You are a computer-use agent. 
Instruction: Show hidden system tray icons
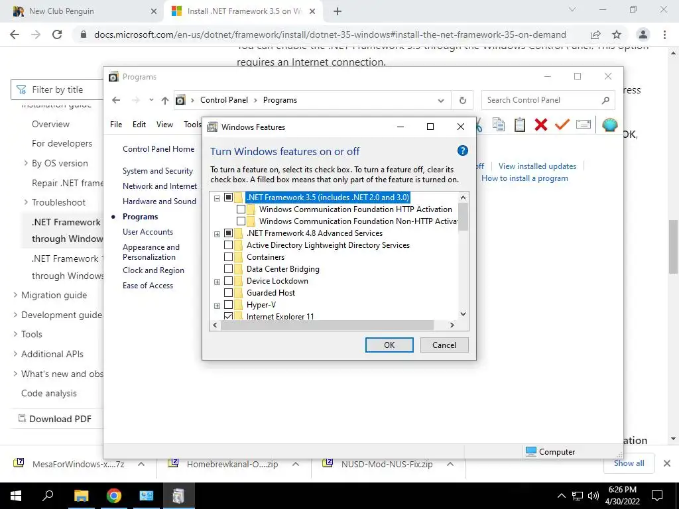pyautogui.click(x=561, y=496)
